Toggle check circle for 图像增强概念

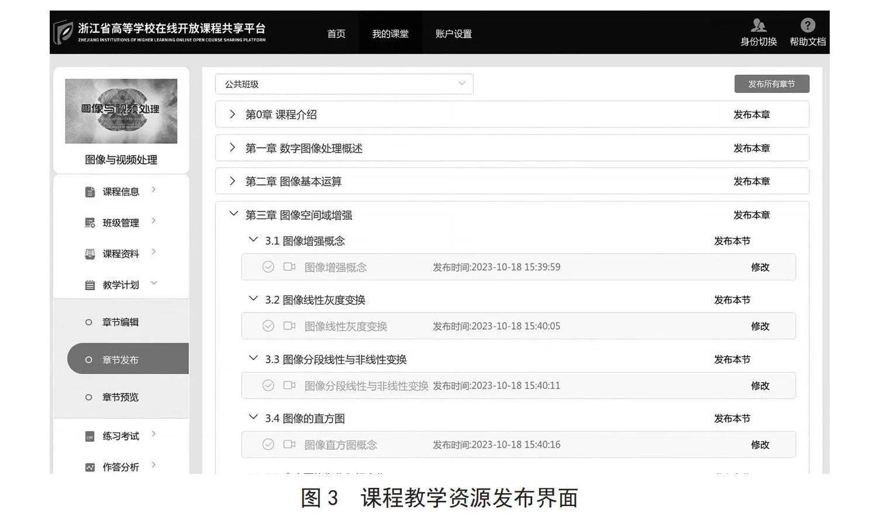point(268,267)
